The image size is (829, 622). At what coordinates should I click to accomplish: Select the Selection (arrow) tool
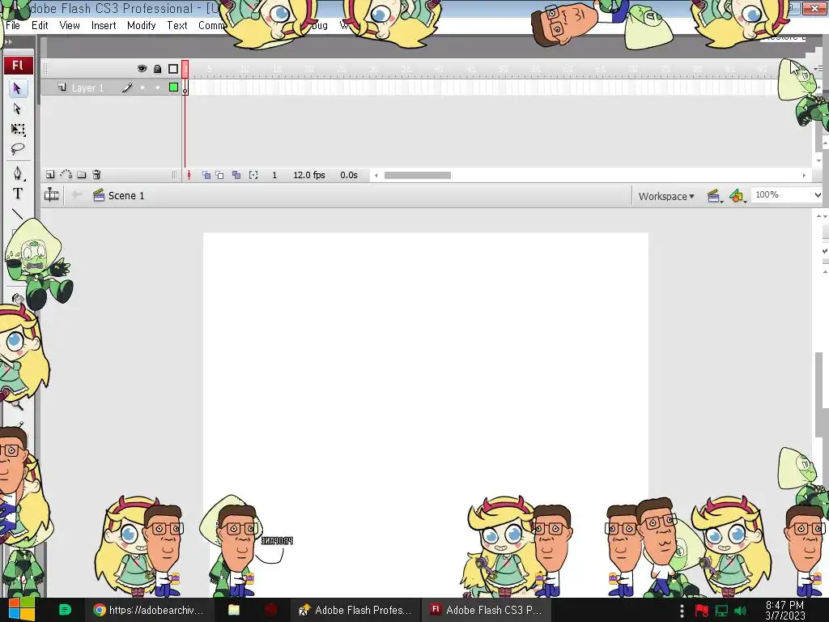[18, 87]
